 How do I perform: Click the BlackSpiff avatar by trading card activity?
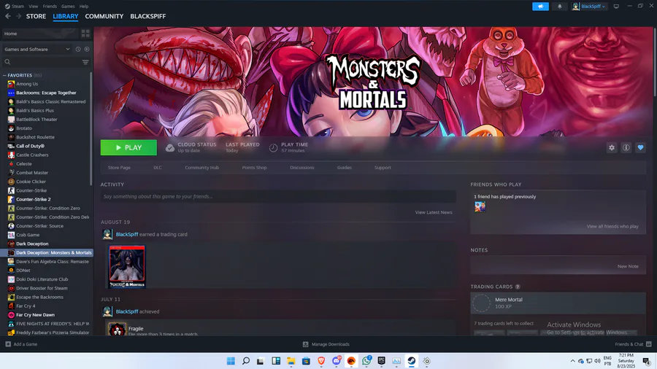pyautogui.click(x=107, y=234)
